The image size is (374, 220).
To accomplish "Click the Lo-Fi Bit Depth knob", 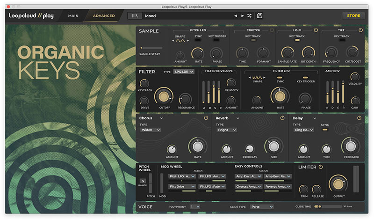I will (x=309, y=53).
